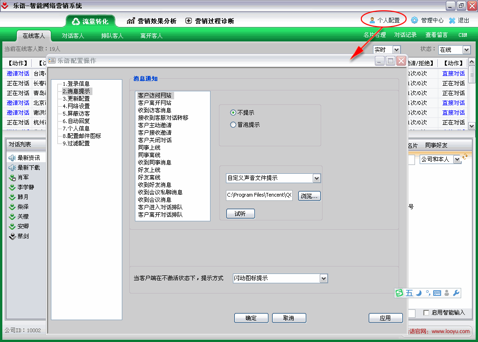478x342 pixels.
Task: Click the plus icon beside 营销过程诊断
Action: [189, 21]
